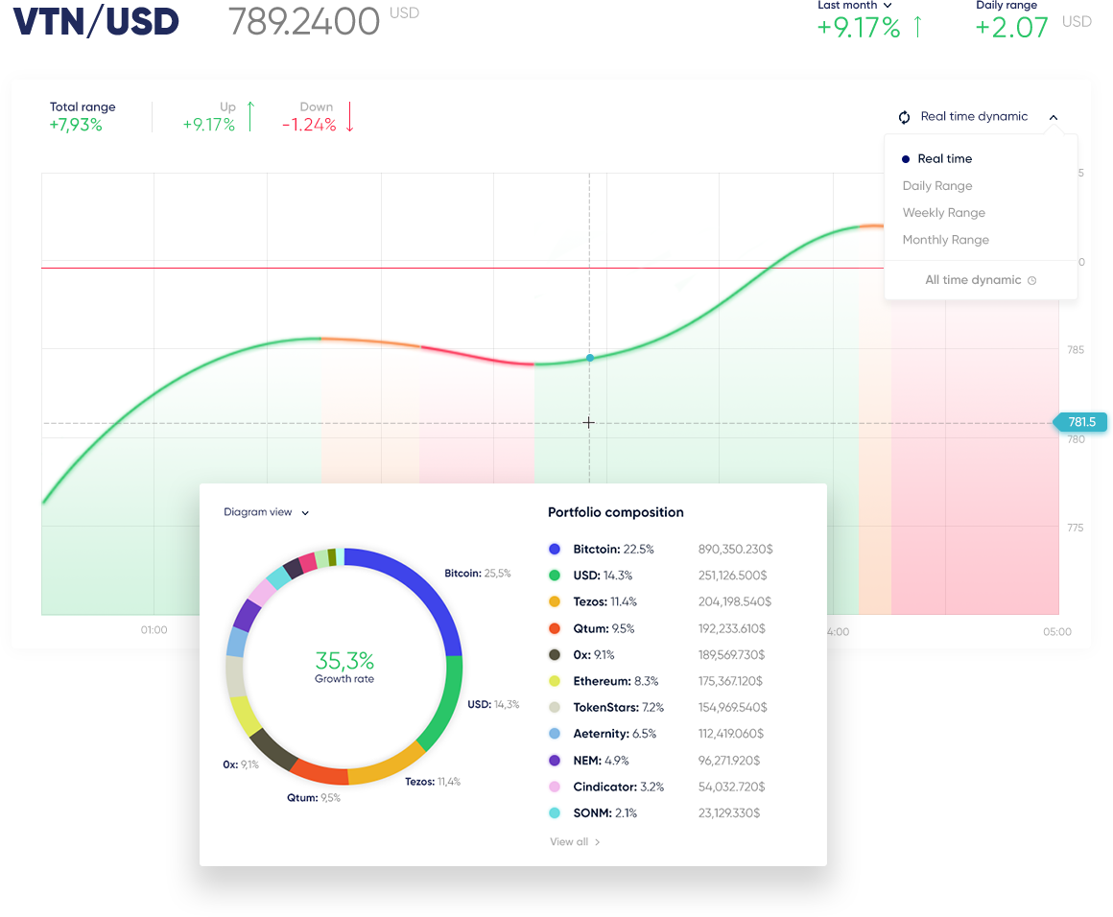Click the red Down arrow icon
Screen dimensions: 1113x917
[350, 117]
